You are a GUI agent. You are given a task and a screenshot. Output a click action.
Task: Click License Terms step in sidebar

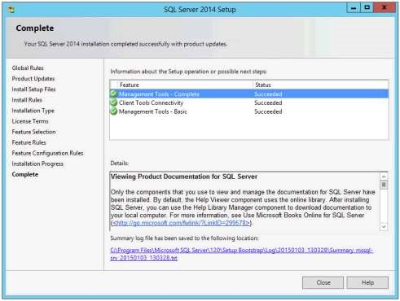[x=30, y=121]
